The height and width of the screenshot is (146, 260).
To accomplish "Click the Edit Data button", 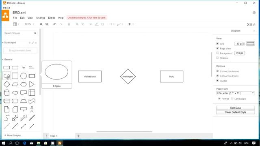I will pyautogui.click(x=235, y=108).
